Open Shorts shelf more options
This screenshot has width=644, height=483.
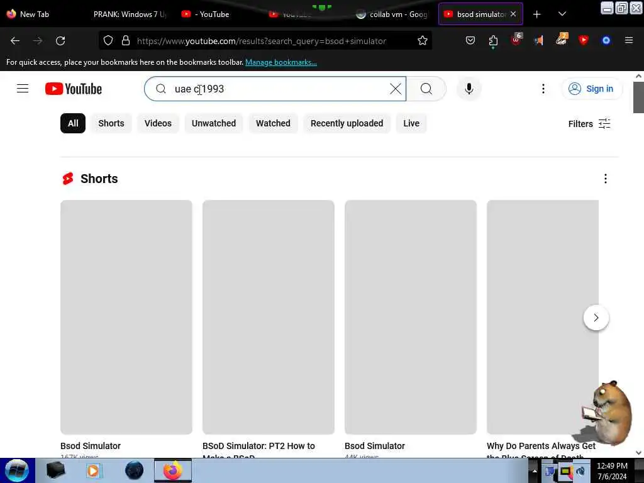point(606,179)
